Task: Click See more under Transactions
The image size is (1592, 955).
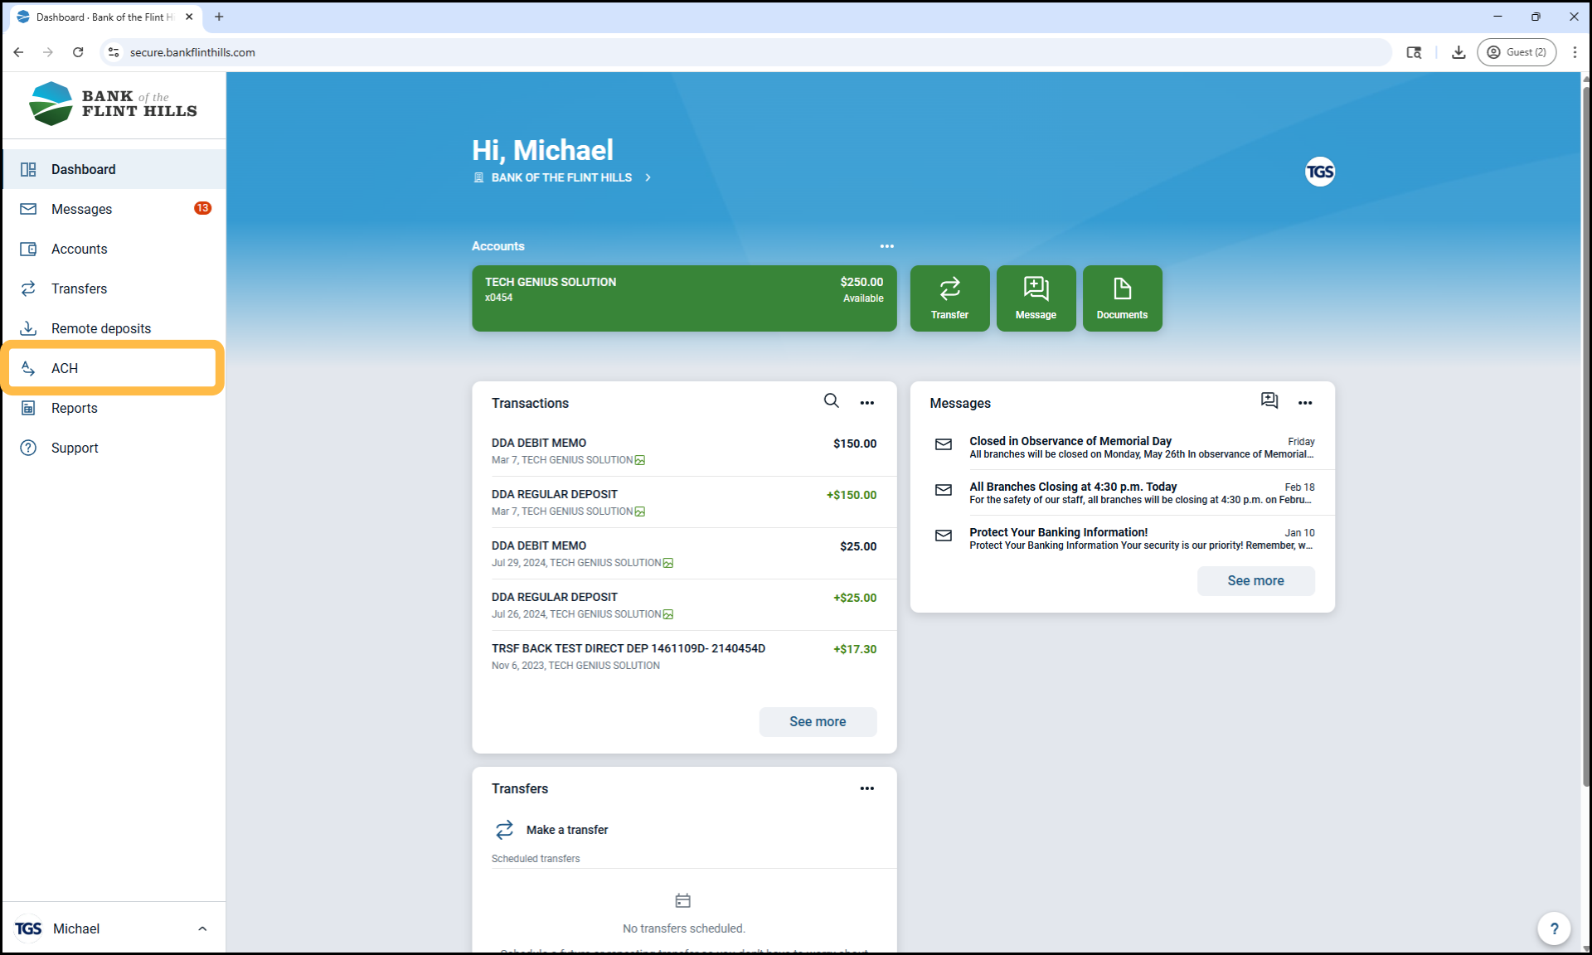Action: pyautogui.click(x=817, y=721)
